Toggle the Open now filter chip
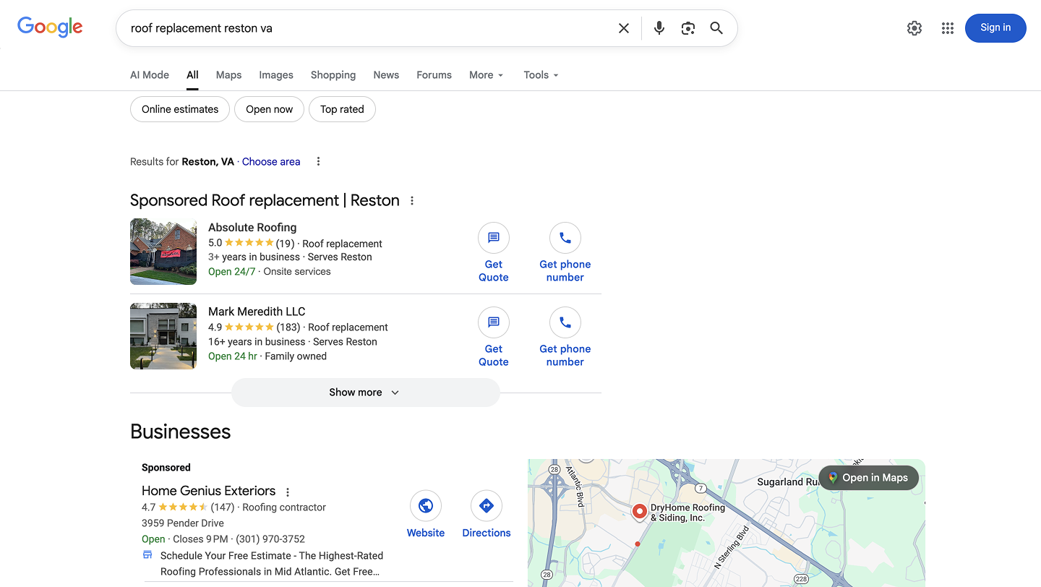 [x=269, y=109]
